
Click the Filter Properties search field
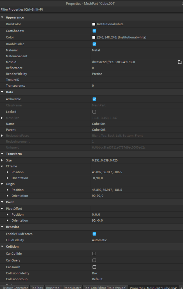[91, 9]
